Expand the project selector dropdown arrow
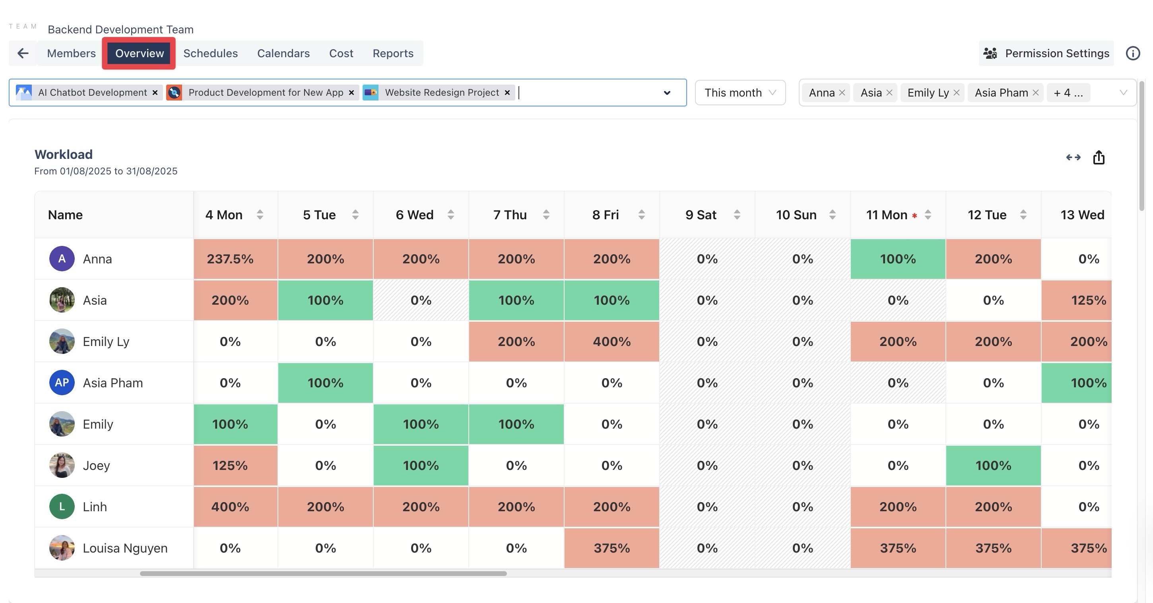The width and height of the screenshot is (1153, 603). [667, 93]
